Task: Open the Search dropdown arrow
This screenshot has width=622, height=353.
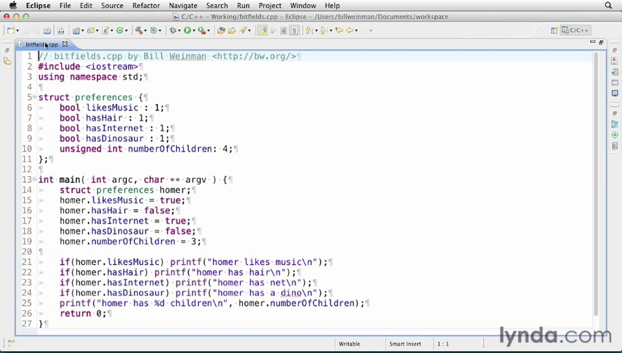Action: [x=250, y=30]
